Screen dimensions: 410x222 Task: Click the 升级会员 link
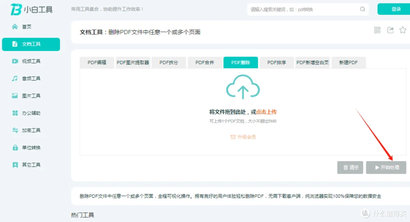(243, 137)
